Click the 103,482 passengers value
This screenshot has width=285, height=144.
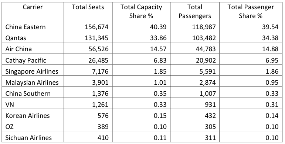204,38
